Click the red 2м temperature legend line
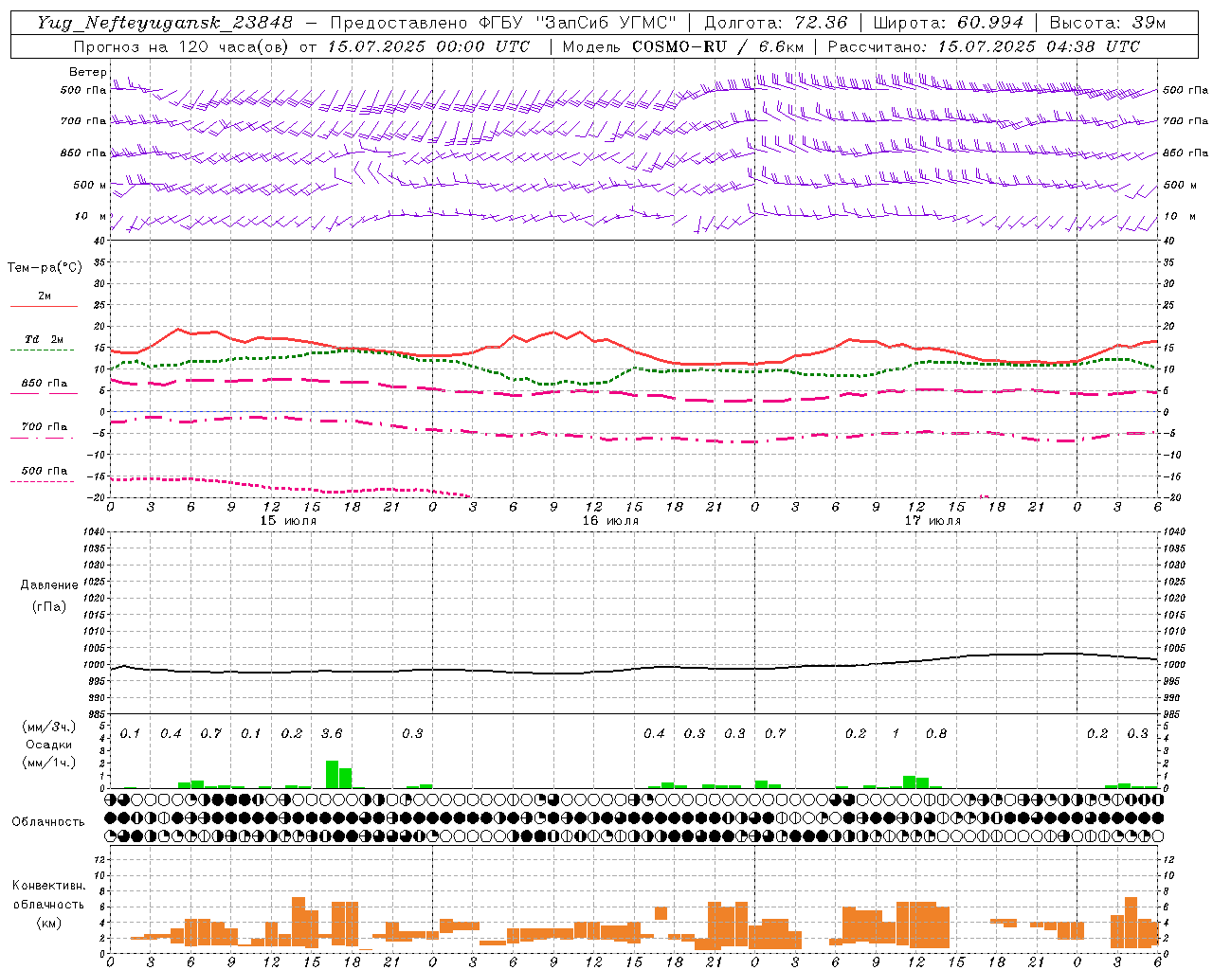The width and height of the screenshot is (1213, 970). pos(44,306)
